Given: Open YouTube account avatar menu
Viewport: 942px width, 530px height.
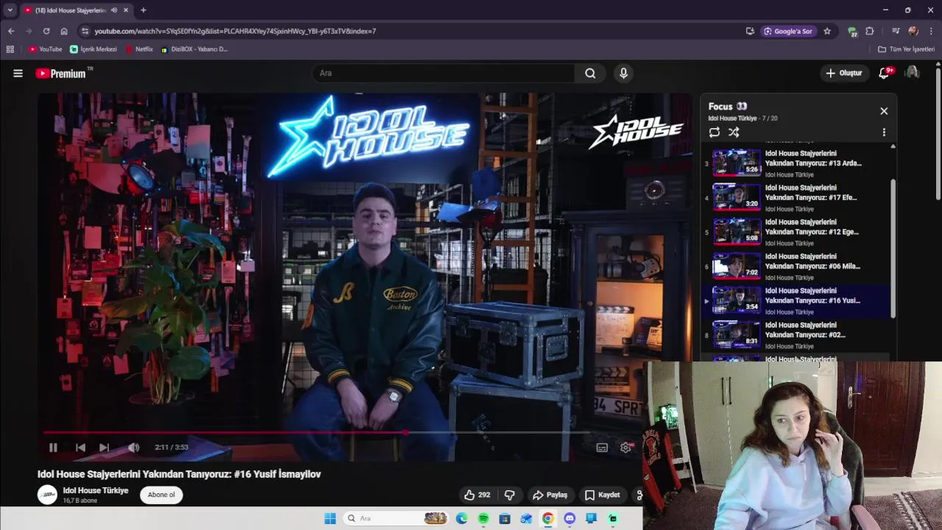Looking at the screenshot, I should tap(912, 73).
